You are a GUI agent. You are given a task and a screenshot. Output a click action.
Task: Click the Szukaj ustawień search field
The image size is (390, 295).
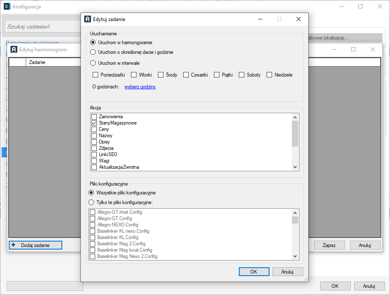[42, 27]
